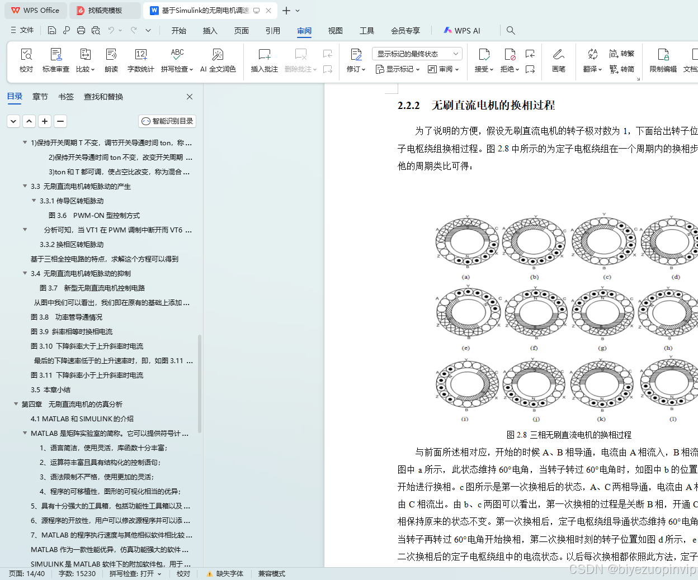The image size is (698, 580).
Task: Click 智能识别目录 button
Action: (x=167, y=121)
